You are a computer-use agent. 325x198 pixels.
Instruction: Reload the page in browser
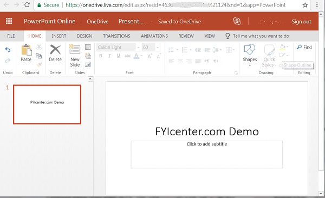(x=27, y=5)
